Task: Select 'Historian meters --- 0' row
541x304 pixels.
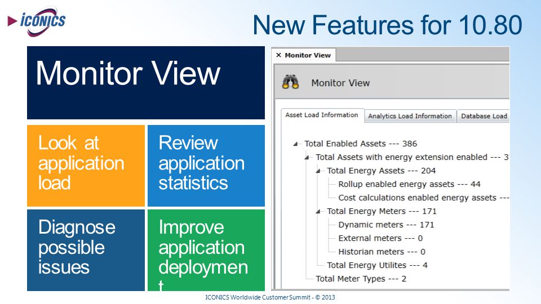Action: coord(382,252)
